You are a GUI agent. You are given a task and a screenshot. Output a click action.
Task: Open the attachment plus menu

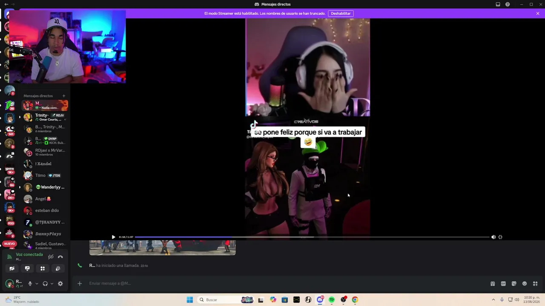click(x=80, y=283)
